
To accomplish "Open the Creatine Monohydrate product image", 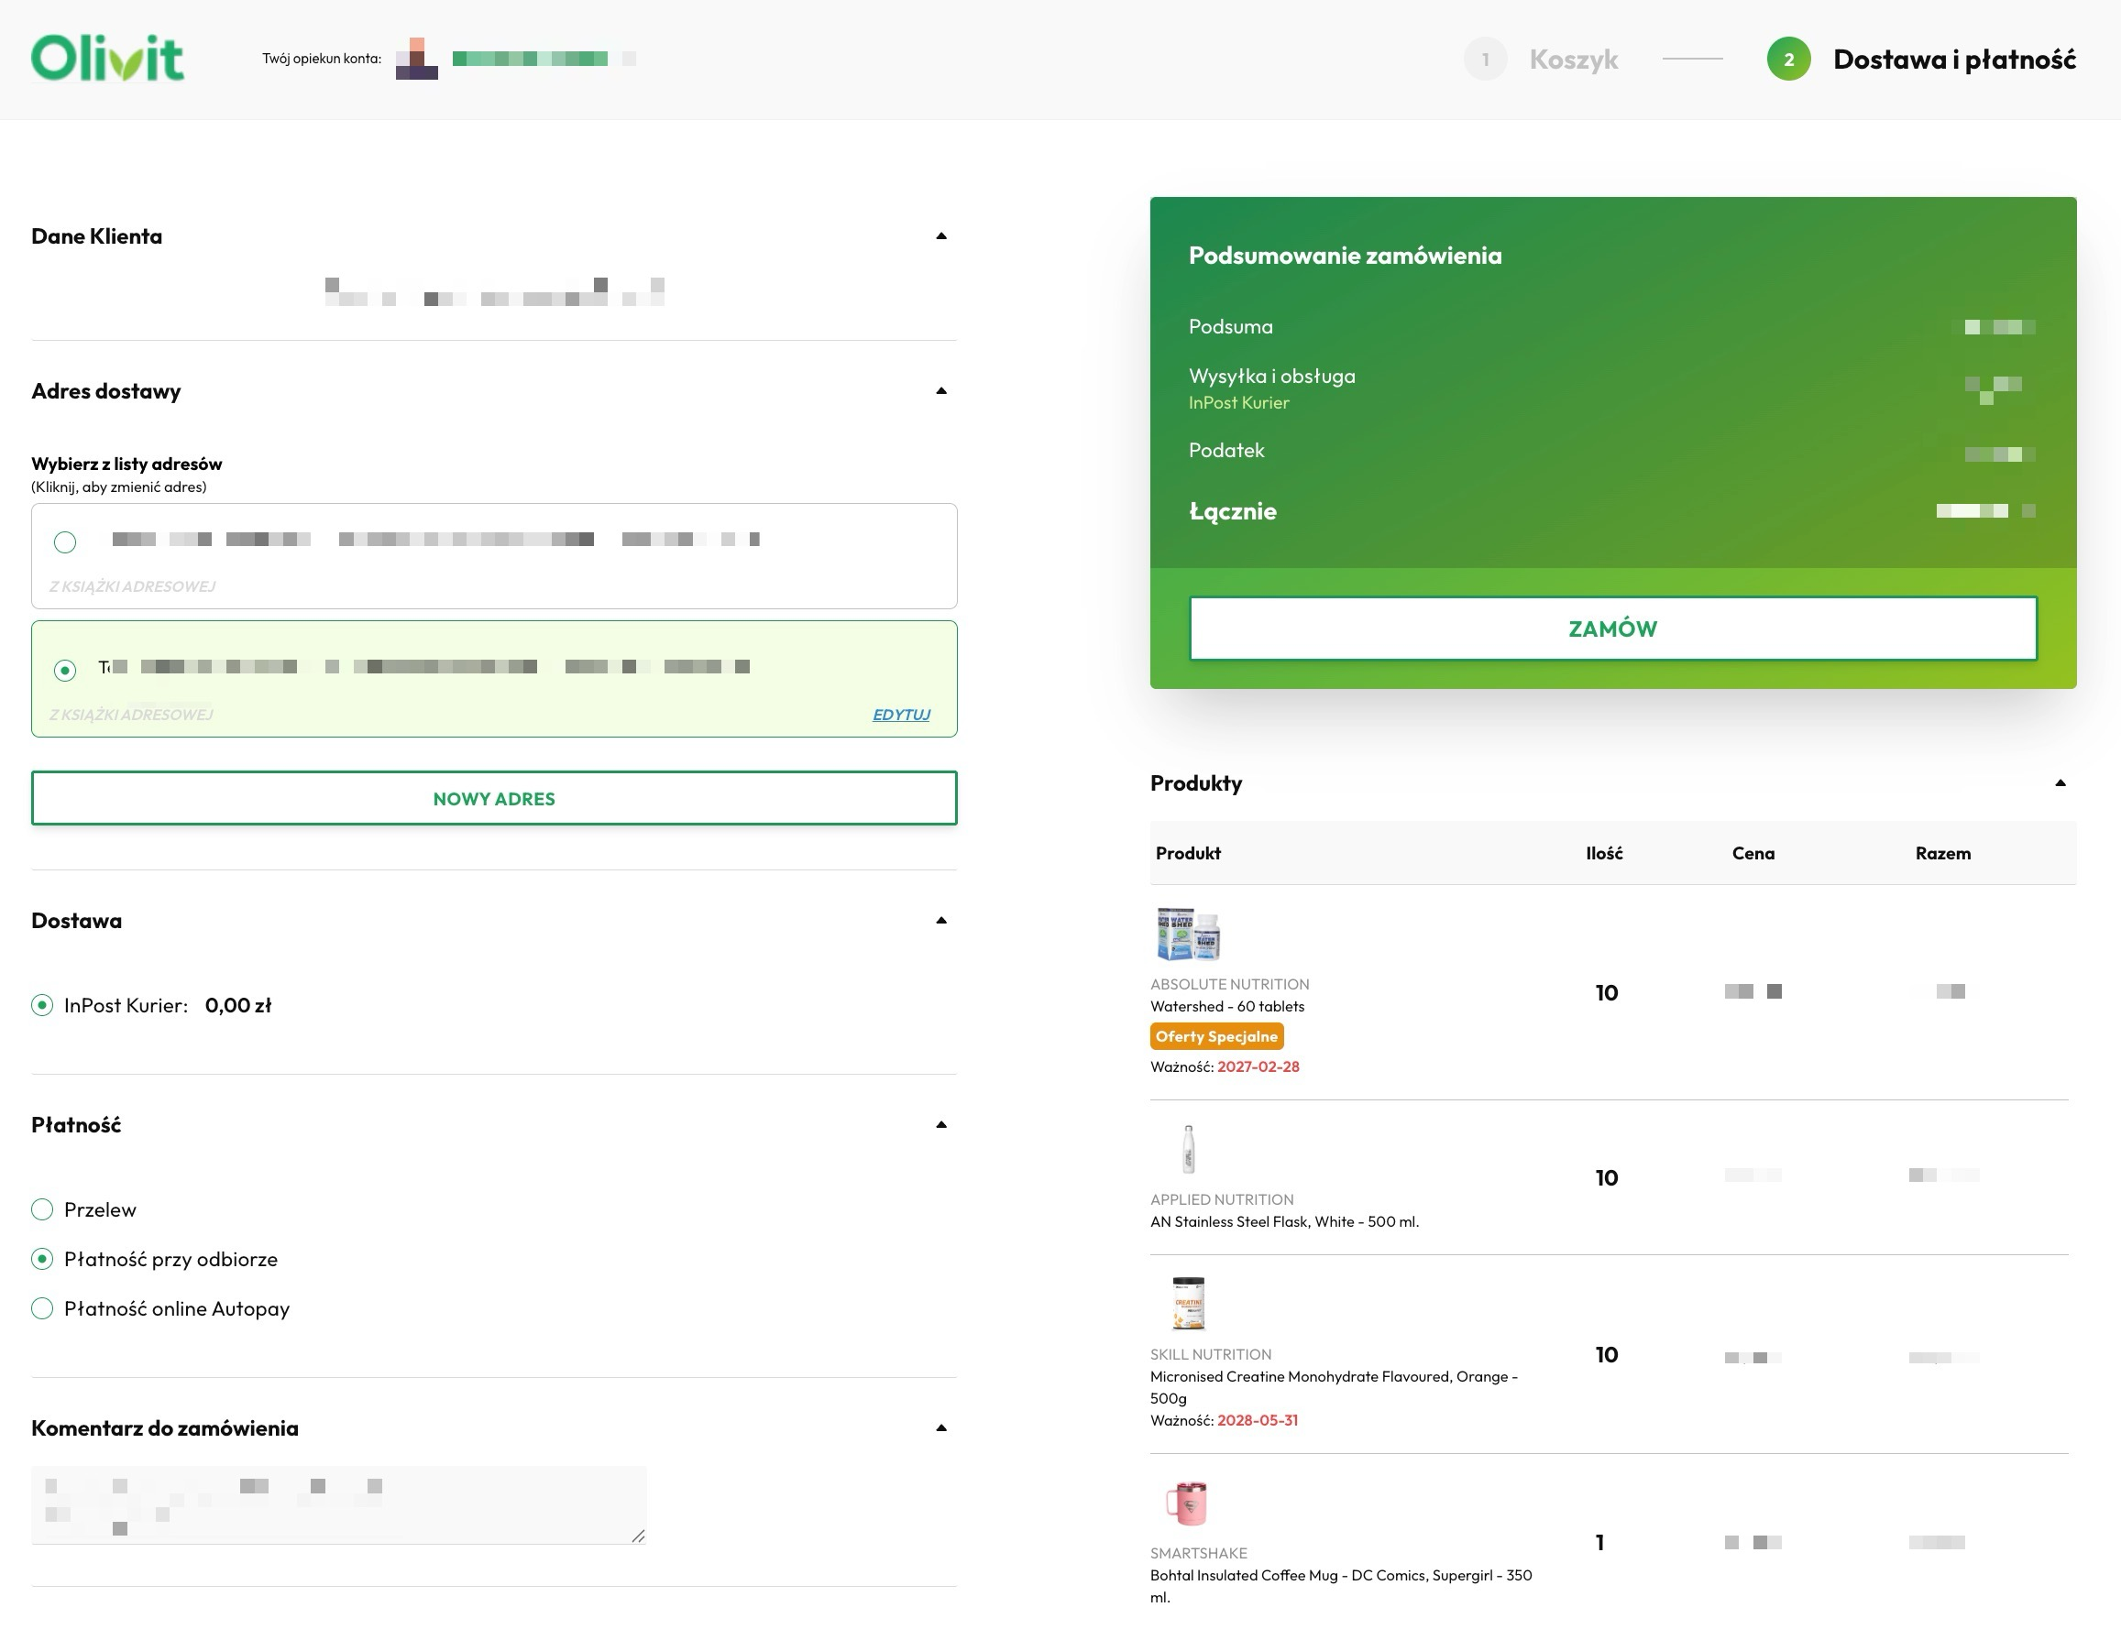I will click(1188, 1303).
